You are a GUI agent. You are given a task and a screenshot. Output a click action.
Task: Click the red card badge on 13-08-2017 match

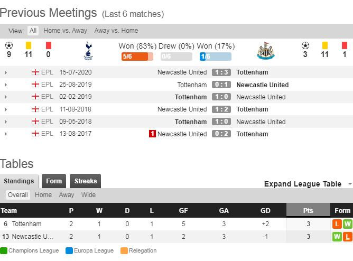[x=152, y=134]
